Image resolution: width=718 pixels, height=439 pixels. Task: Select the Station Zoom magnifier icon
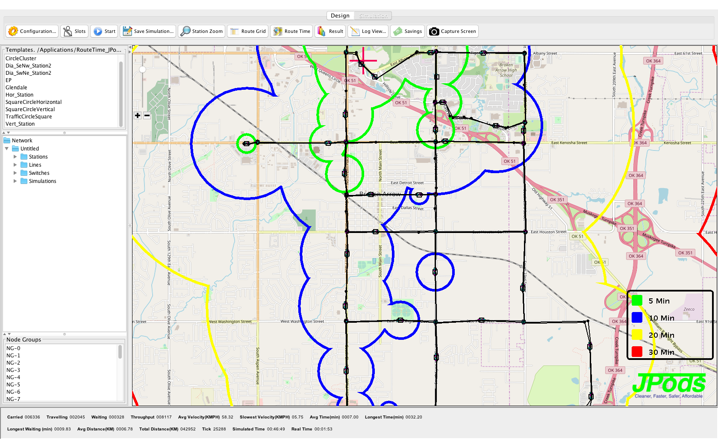[185, 31]
